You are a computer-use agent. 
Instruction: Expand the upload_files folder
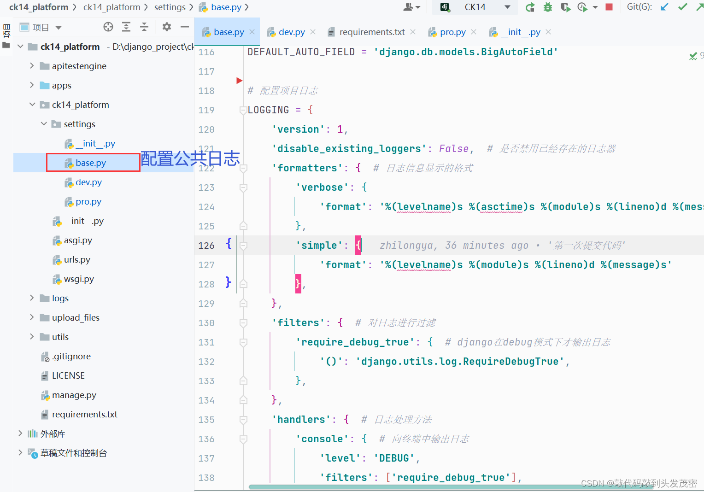(x=32, y=317)
